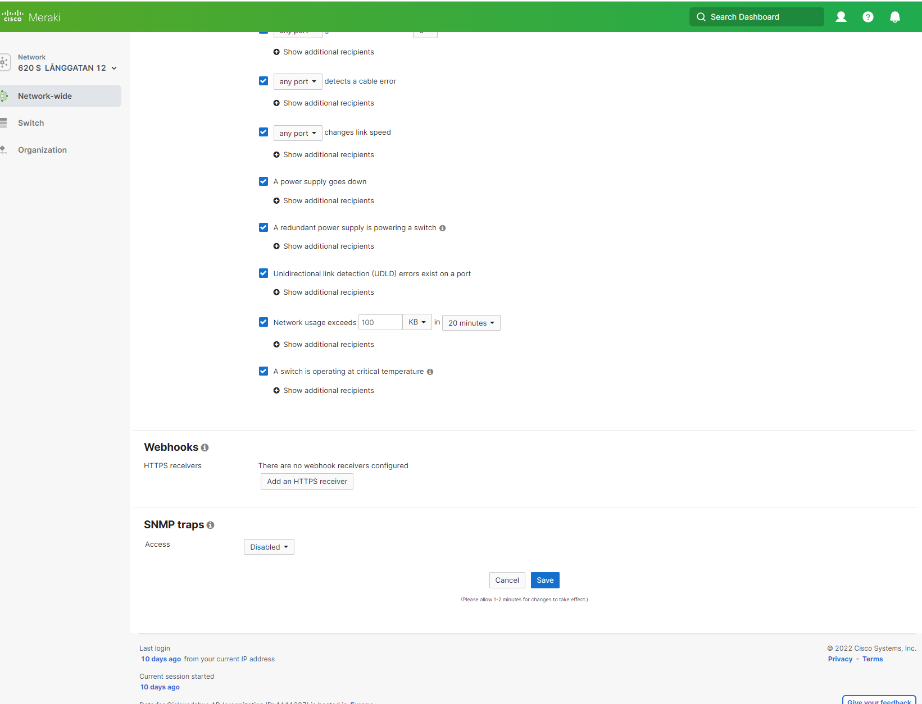Open the help question mark icon
This screenshot has width=922, height=704.
868,16
